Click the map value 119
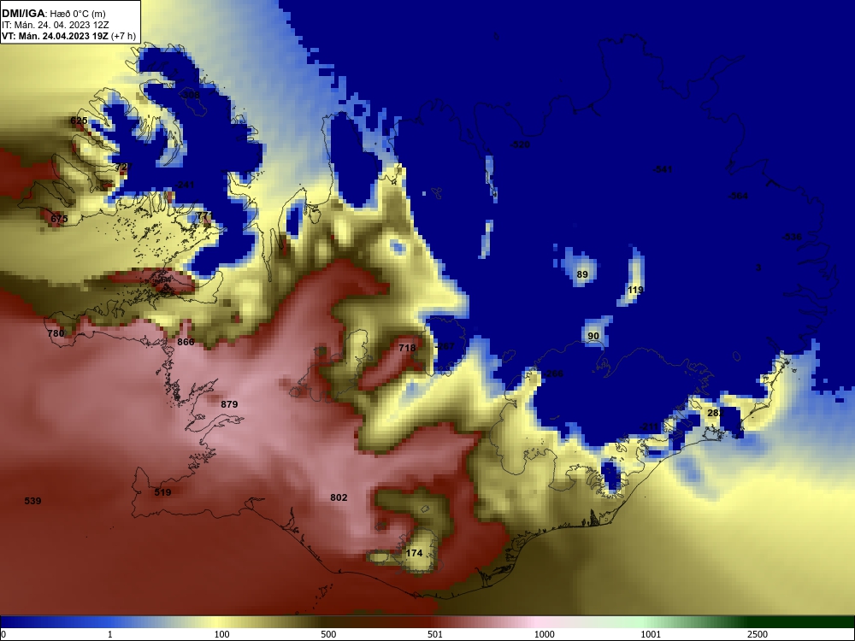The image size is (855, 641). coord(635,290)
